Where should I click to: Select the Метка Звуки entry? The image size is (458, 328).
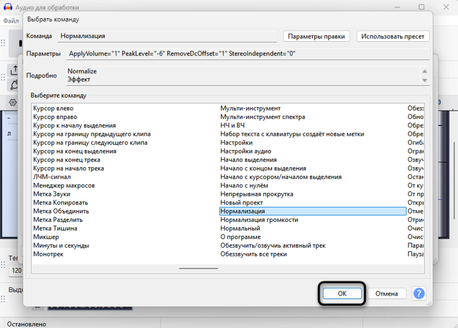tap(52, 194)
